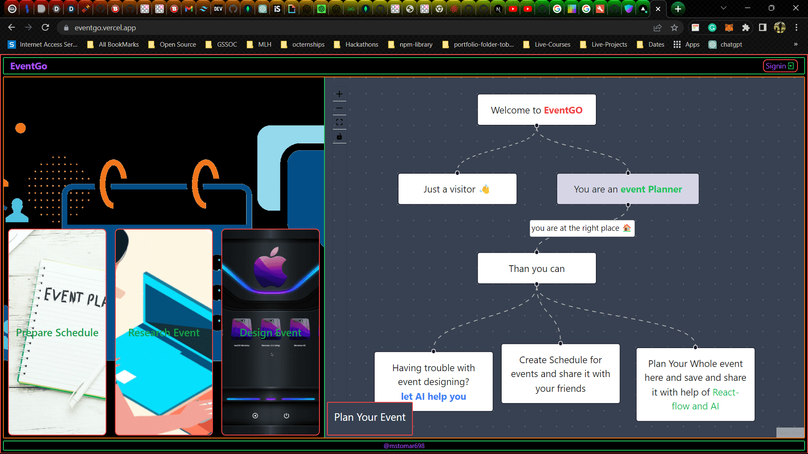This screenshot has width=808, height=454.
Task: Select the 'You are an event Planner' node
Action: 627,189
